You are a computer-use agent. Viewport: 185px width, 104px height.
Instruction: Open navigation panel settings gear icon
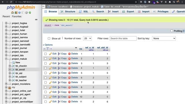(x=26, y=12)
